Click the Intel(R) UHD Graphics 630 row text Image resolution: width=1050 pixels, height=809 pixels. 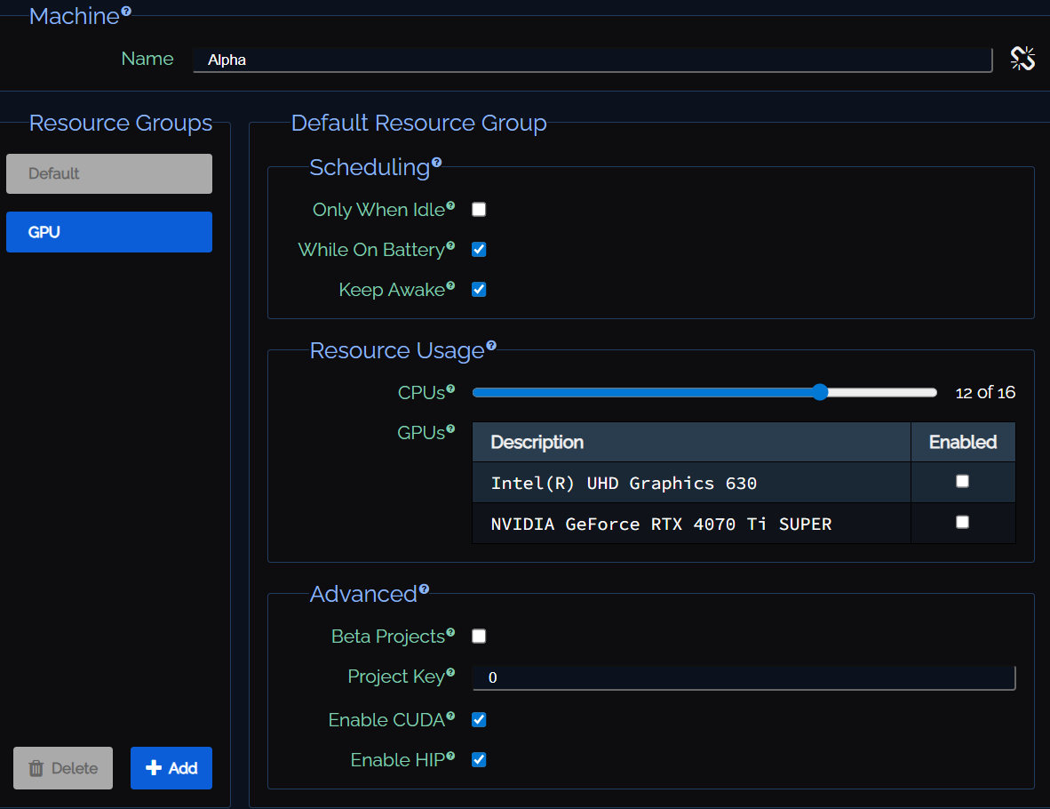click(624, 484)
